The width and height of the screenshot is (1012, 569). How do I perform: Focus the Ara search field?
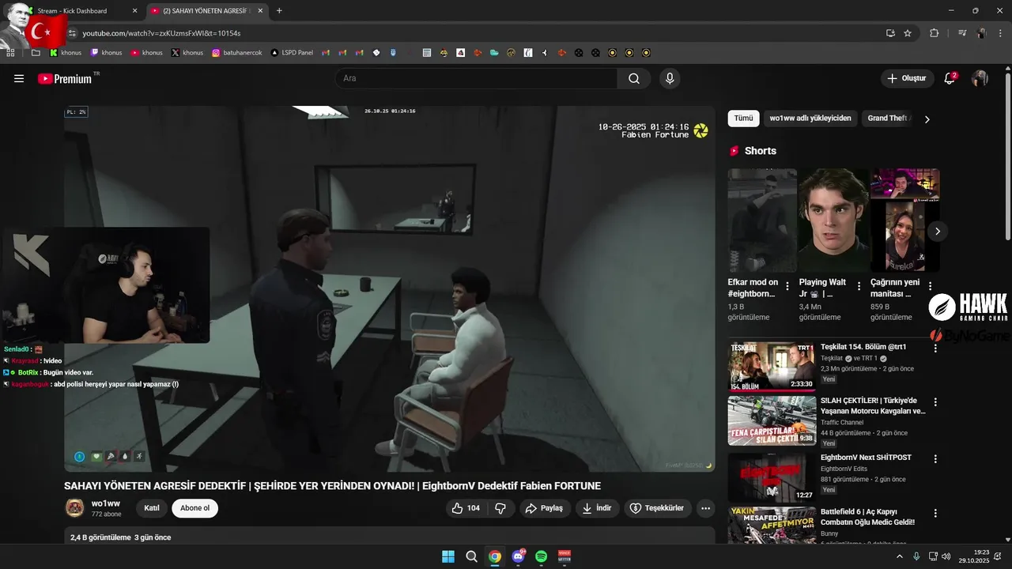[x=476, y=78]
